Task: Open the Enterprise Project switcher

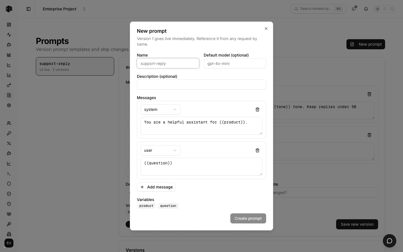Action: tap(64, 9)
